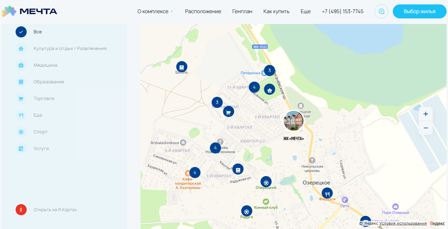Image resolution: width=448 pixels, height=229 pixels.
Task: Click the sport marker at Радуга
Action: pos(246,211)
